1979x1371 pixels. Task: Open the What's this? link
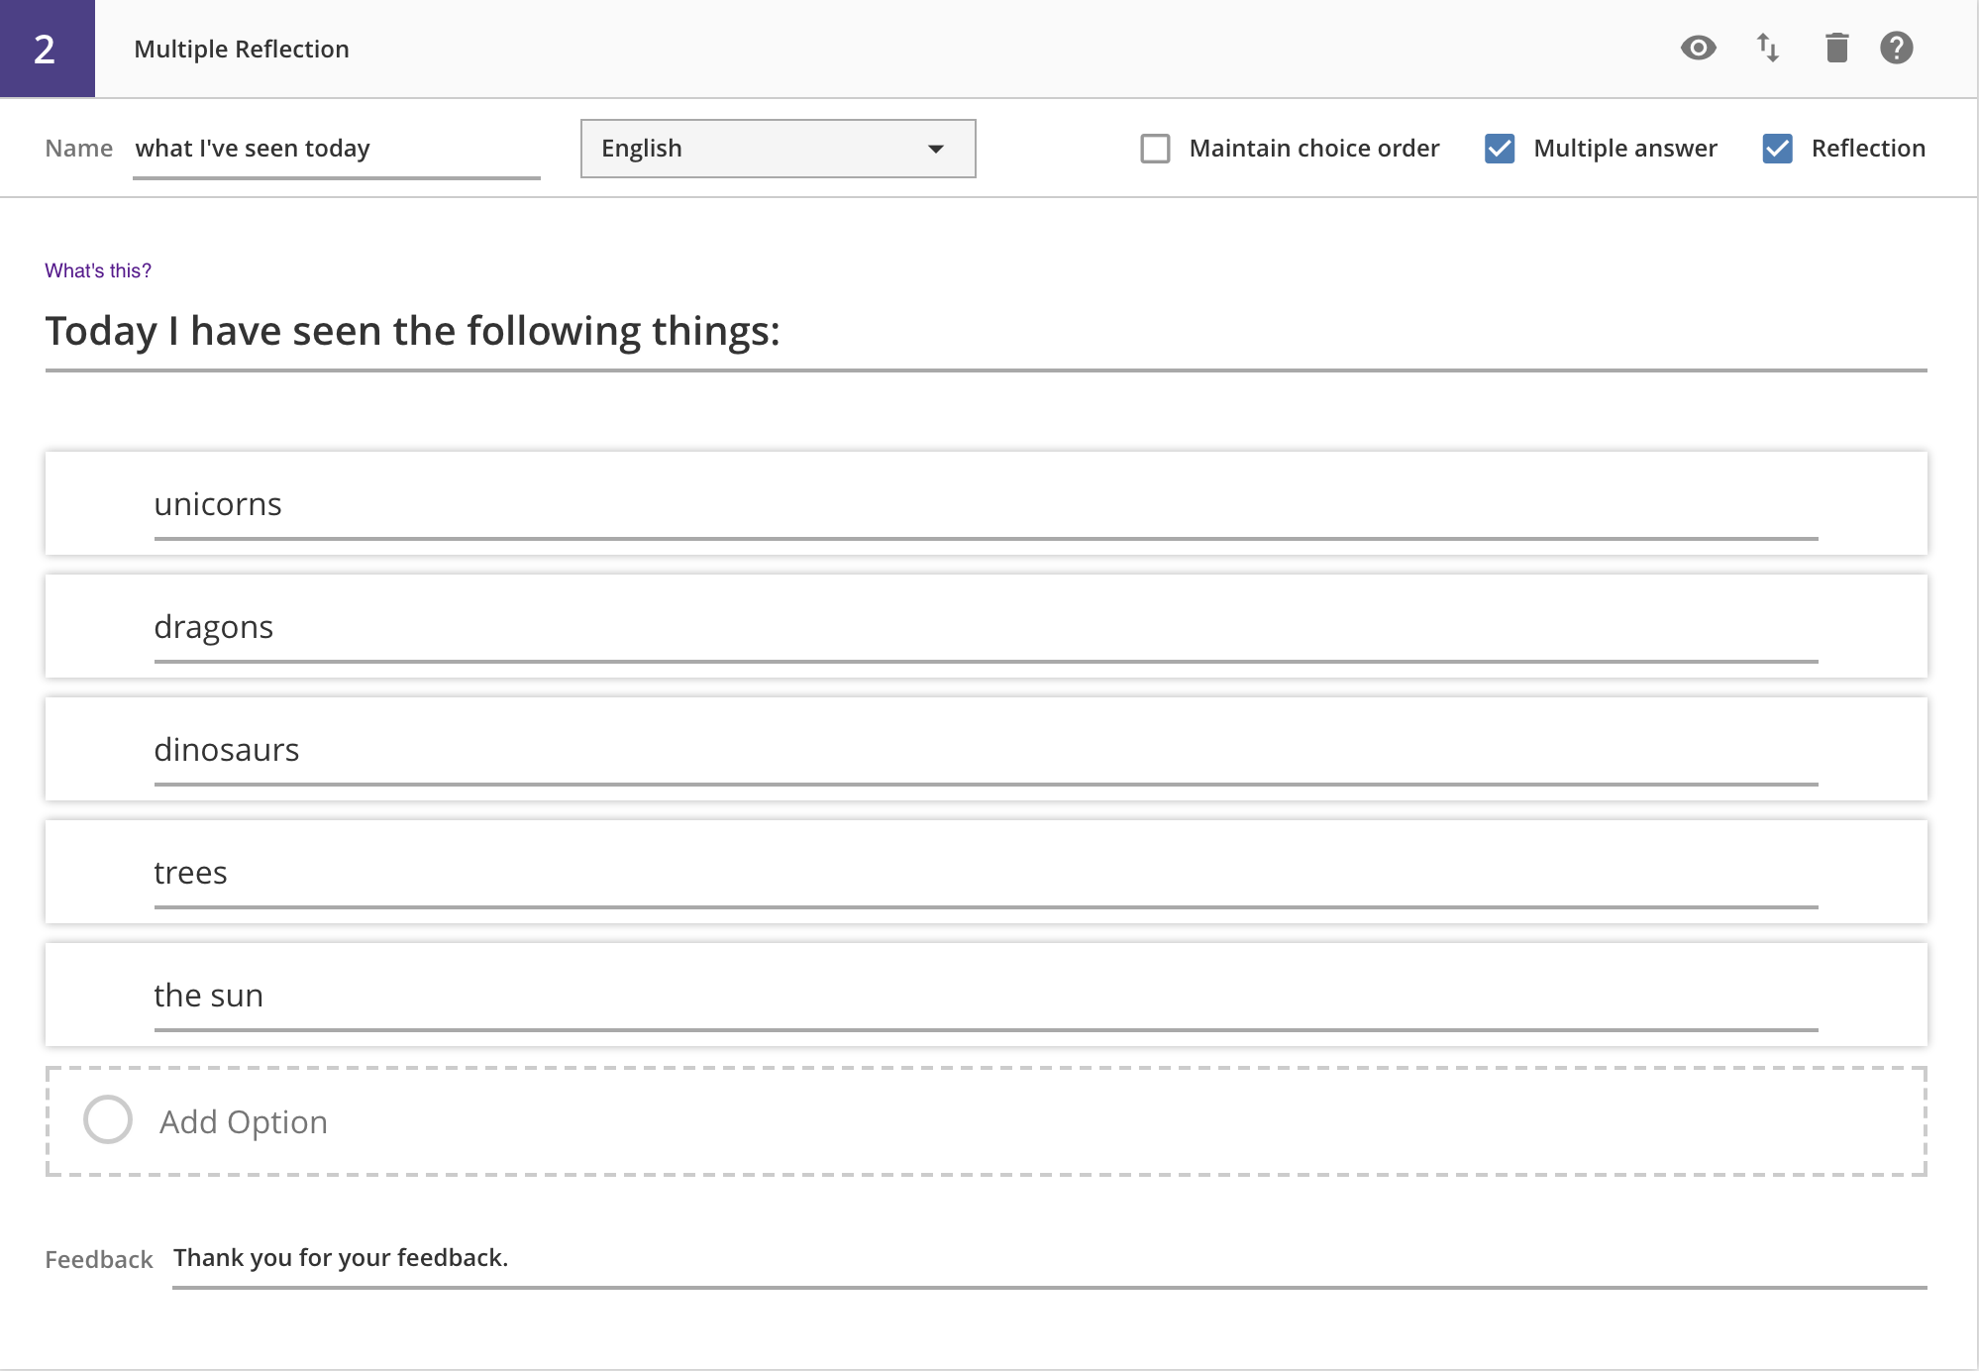point(98,270)
